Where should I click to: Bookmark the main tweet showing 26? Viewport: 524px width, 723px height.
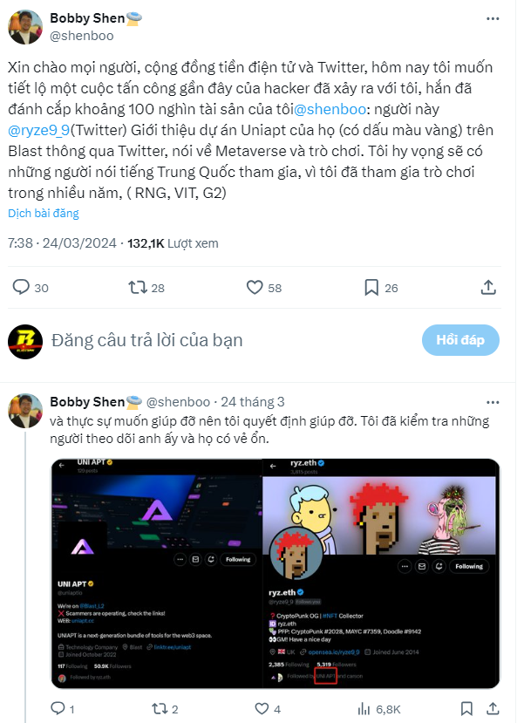pyautogui.click(x=371, y=287)
